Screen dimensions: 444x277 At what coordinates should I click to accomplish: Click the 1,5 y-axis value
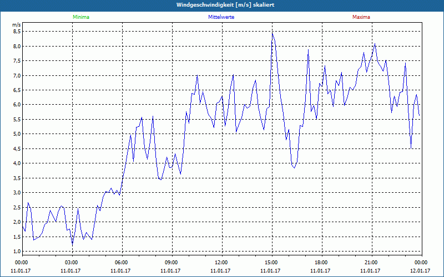pyautogui.click(x=17, y=237)
